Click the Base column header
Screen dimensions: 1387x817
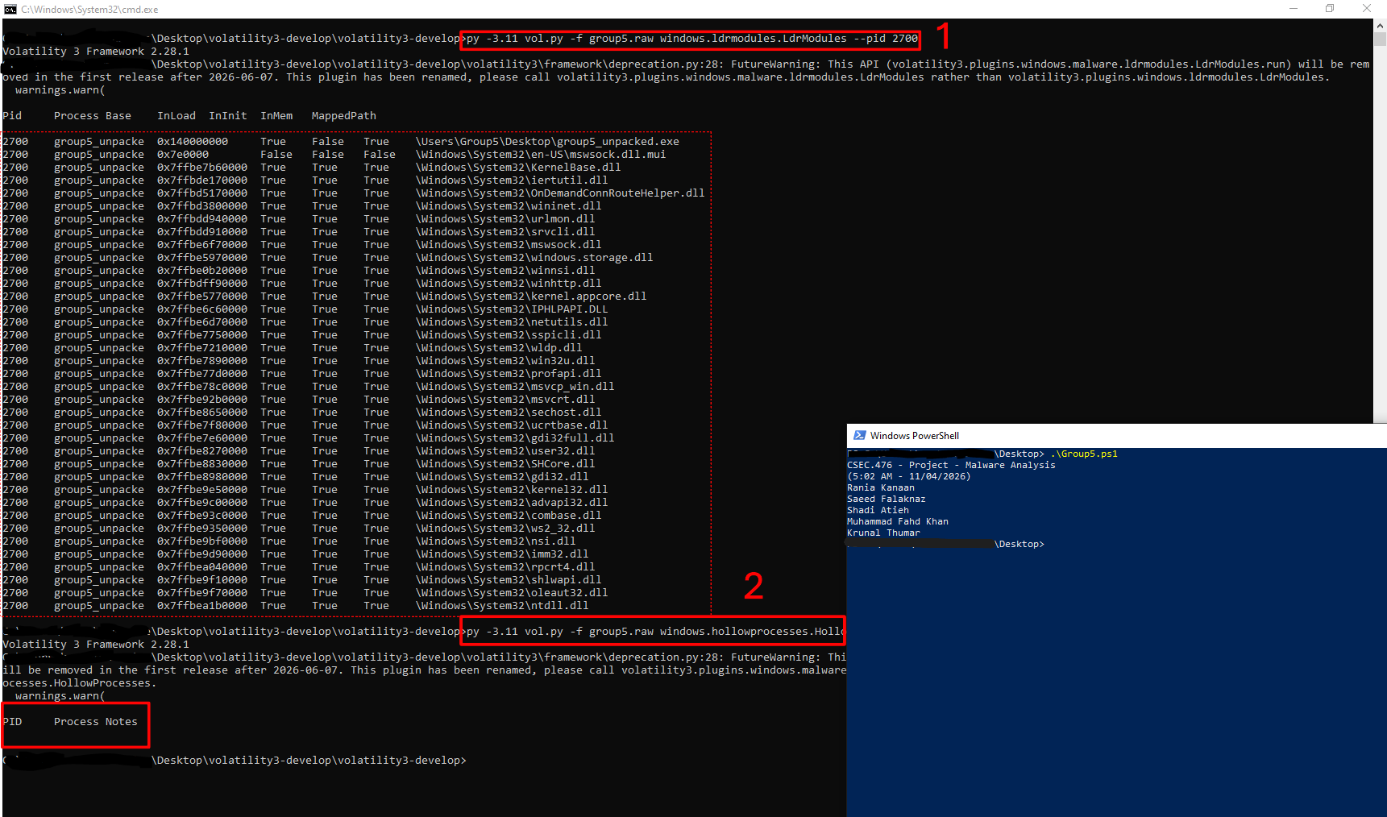click(118, 116)
